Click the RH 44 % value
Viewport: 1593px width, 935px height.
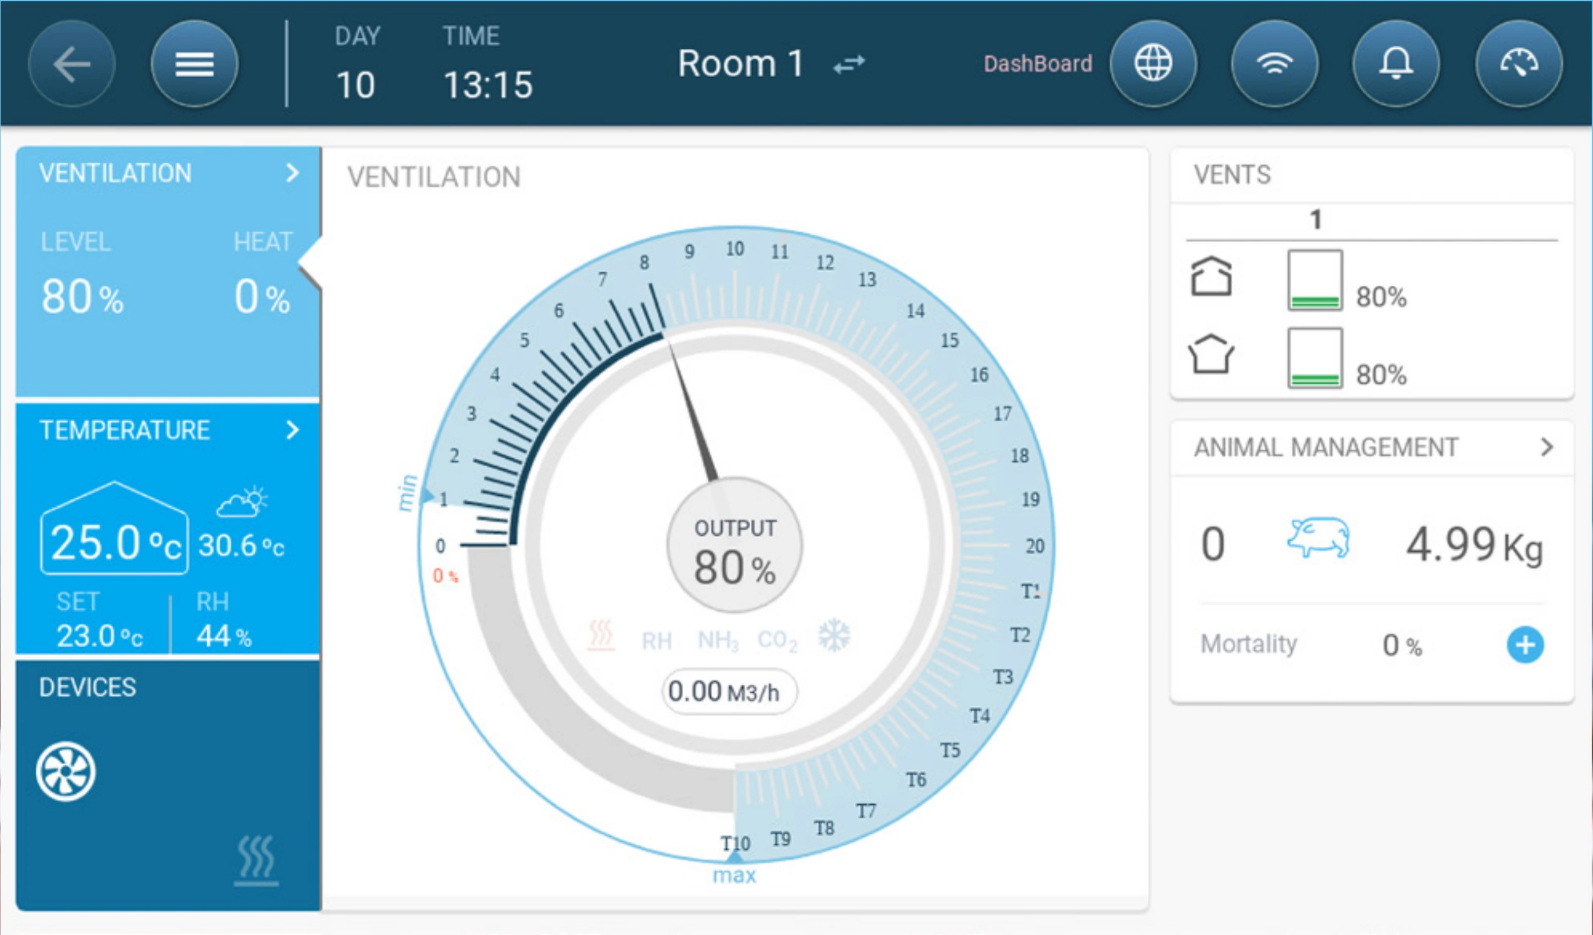pos(224,636)
